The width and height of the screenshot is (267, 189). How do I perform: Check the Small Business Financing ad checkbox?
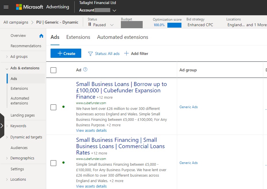coord(53,163)
